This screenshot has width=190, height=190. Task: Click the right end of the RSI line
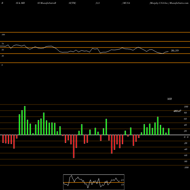(x=168, y=51)
